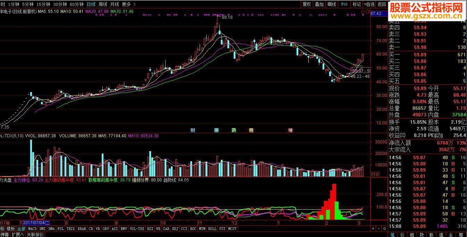Switch to 30分钟 period
467x237 pixels.
(60, 4)
